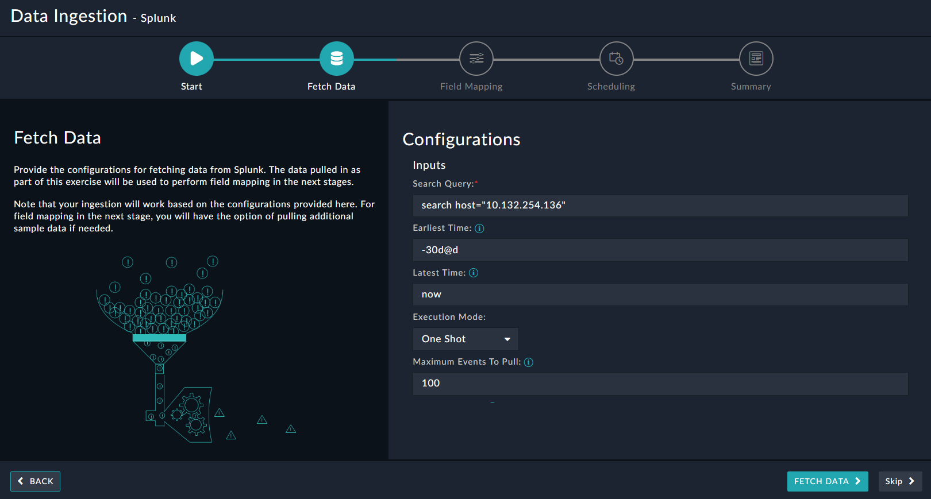
Task: Open the Summary step icon
Action: pos(756,59)
